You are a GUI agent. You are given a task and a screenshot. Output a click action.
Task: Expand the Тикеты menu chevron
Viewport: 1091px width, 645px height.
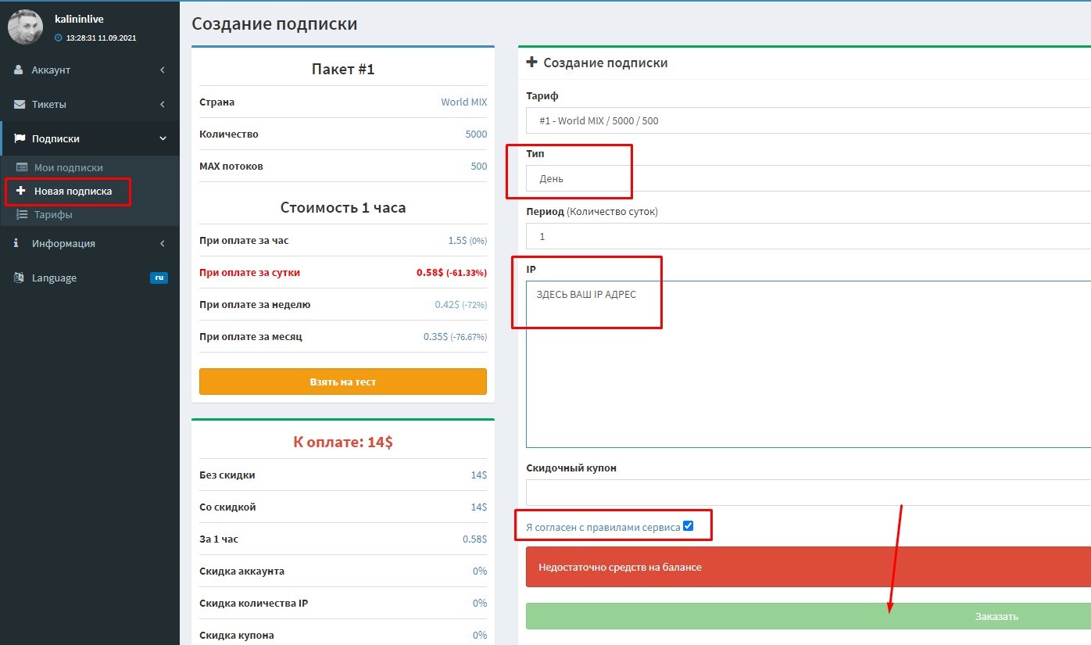(x=163, y=104)
